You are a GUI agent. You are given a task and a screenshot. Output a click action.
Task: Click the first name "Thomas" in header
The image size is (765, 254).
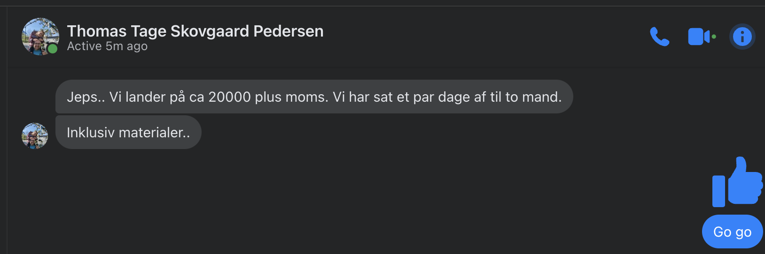(x=97, y=31)
